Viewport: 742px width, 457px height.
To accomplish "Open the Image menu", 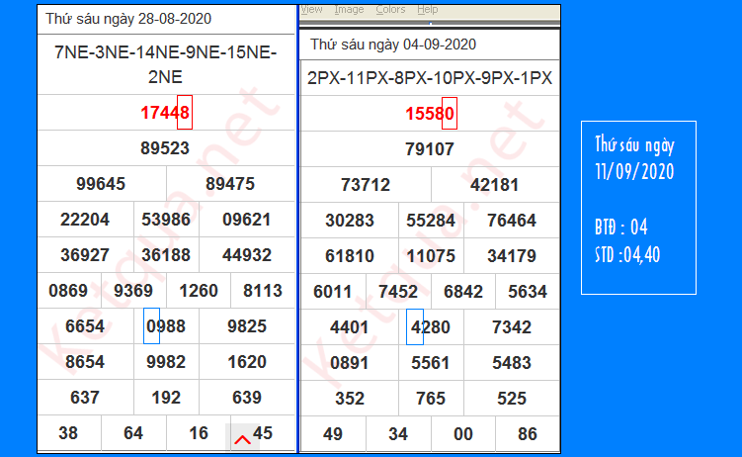I will click(x=349, y=9).
